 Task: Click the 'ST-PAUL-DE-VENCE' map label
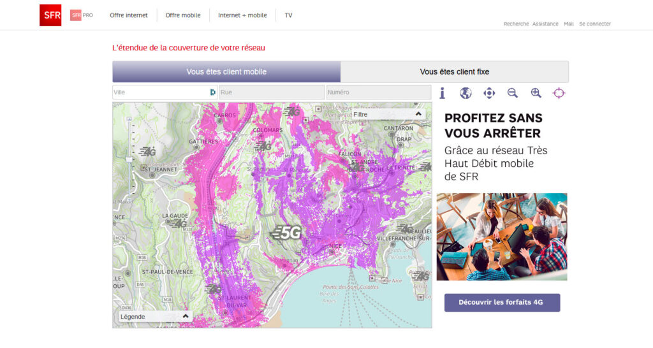click(168, 272)
